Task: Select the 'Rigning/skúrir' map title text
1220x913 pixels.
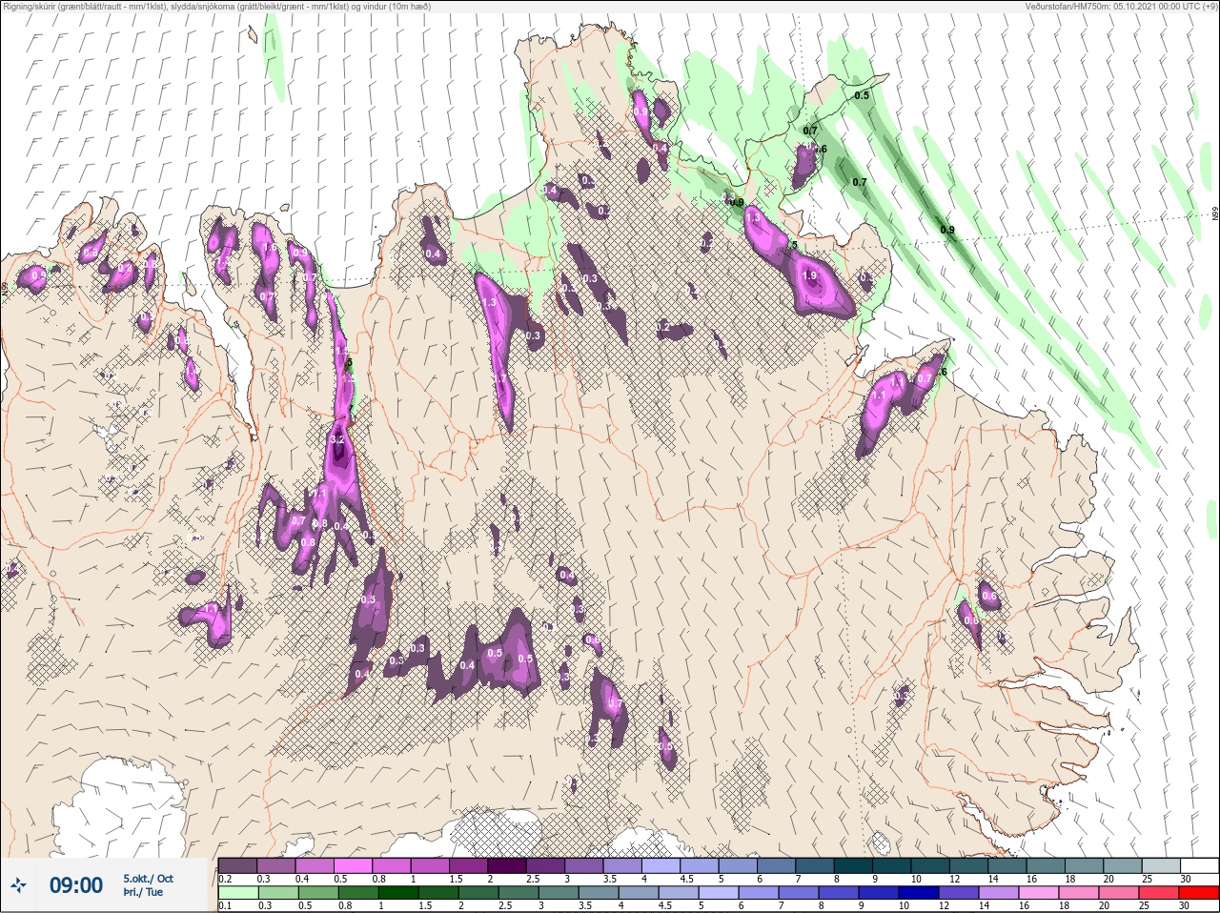Action: 30,7
